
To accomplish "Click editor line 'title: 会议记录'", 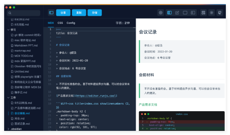I will (x=67, y=33).
